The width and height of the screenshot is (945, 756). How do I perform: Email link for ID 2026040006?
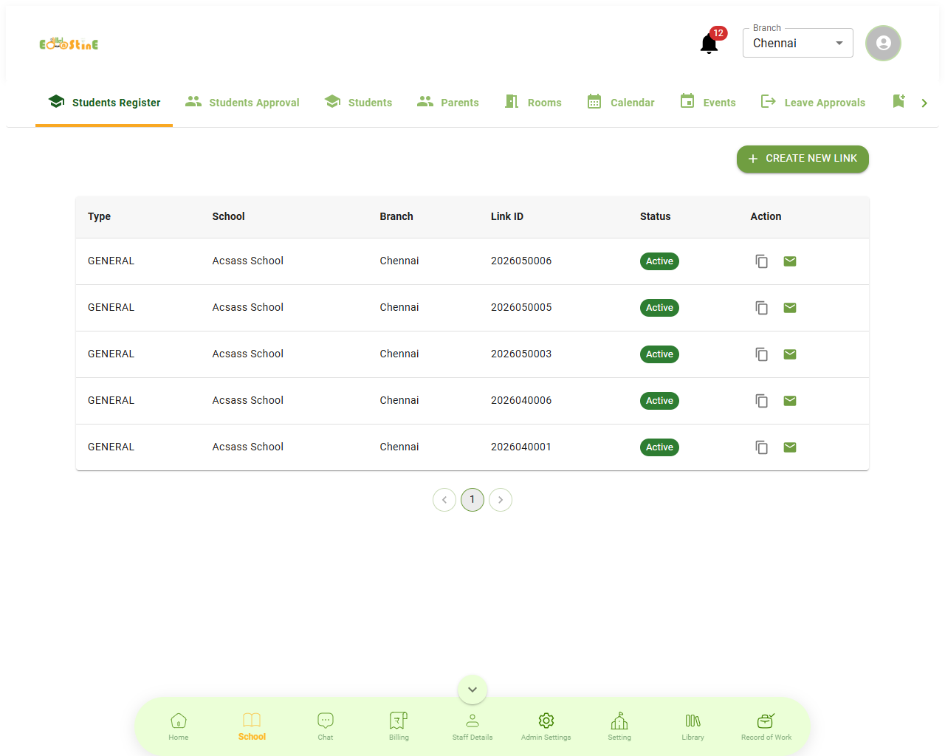click(x=790, y=401)
